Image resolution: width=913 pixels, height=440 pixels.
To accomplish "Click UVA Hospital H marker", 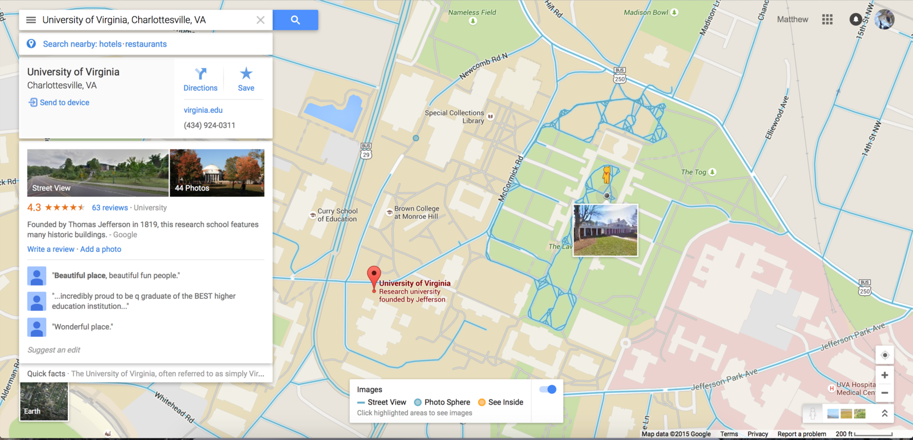I will [831, 388].
